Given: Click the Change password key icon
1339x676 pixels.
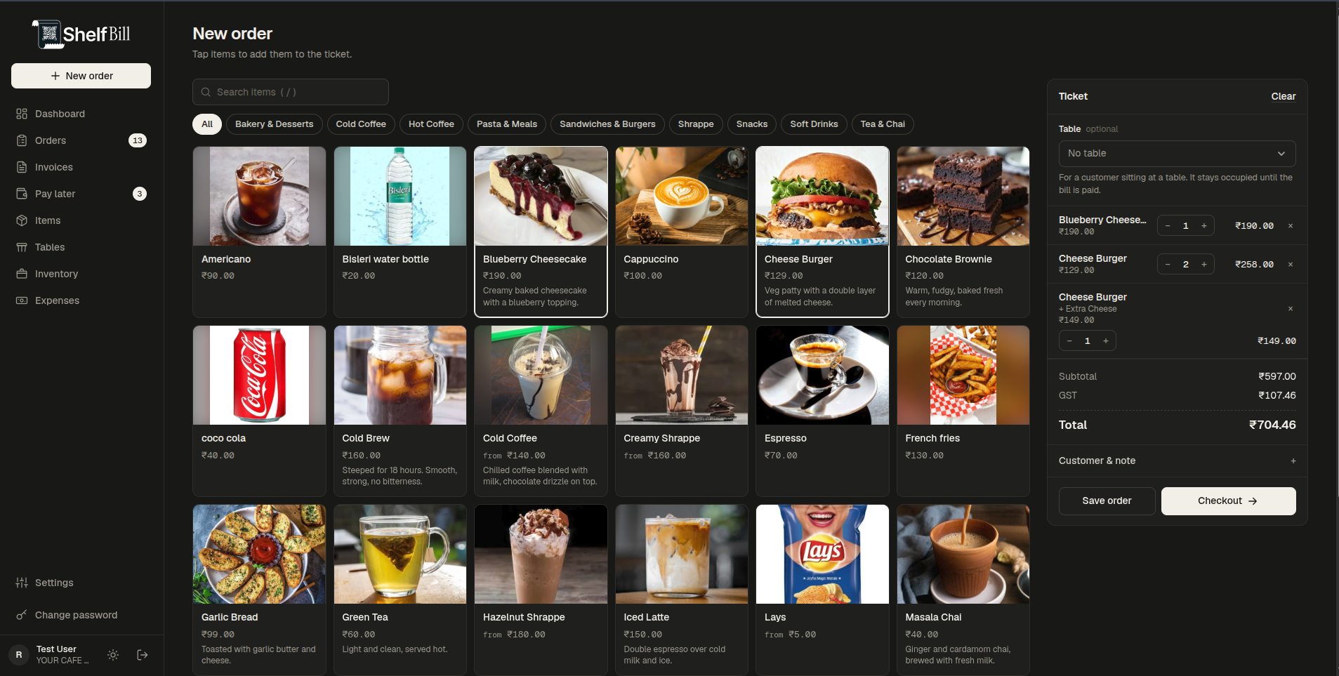Looking at the screenshot, I should [22, 615].
